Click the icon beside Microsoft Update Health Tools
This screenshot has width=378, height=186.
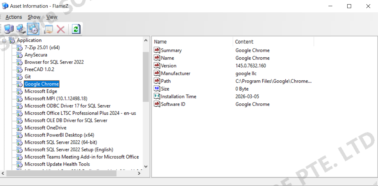tap(19, 164)
